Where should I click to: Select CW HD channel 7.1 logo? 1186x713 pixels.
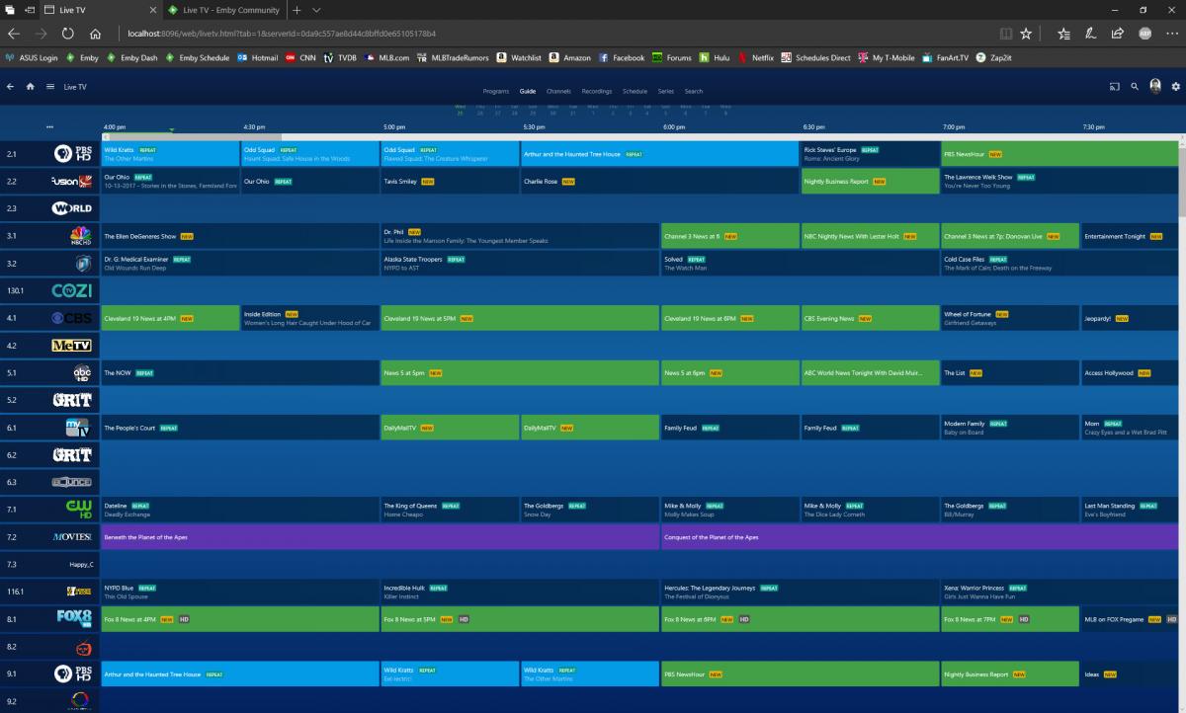pyautogui.click(x=79, y=510)
